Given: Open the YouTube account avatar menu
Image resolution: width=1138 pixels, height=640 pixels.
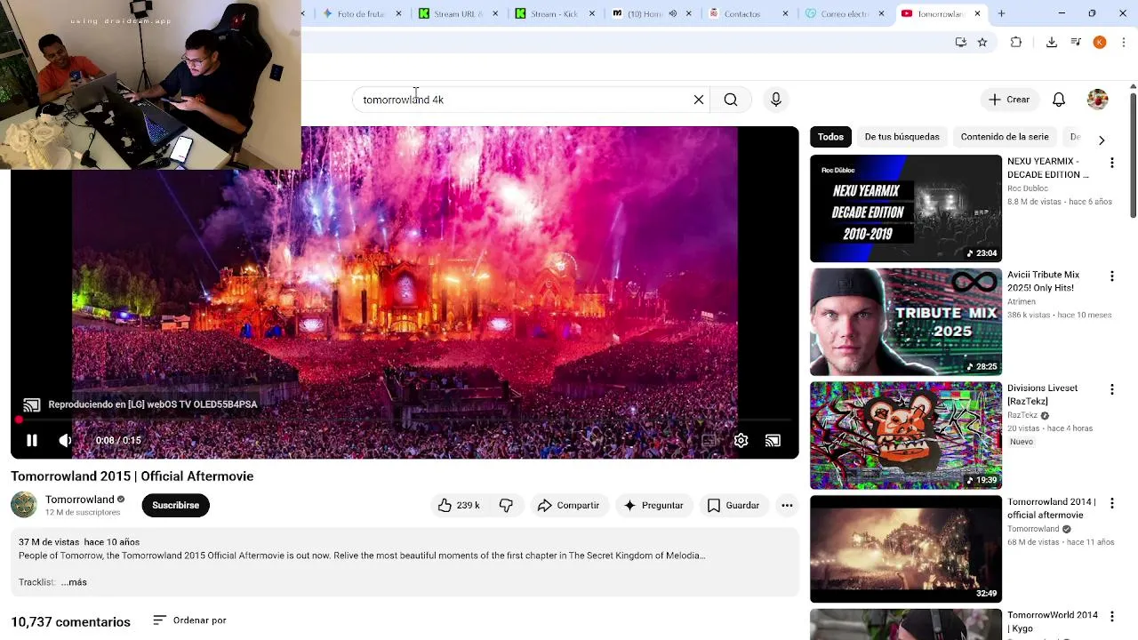Looking at the screenshot, I should pyautogui.click(x=1098, y=100).
